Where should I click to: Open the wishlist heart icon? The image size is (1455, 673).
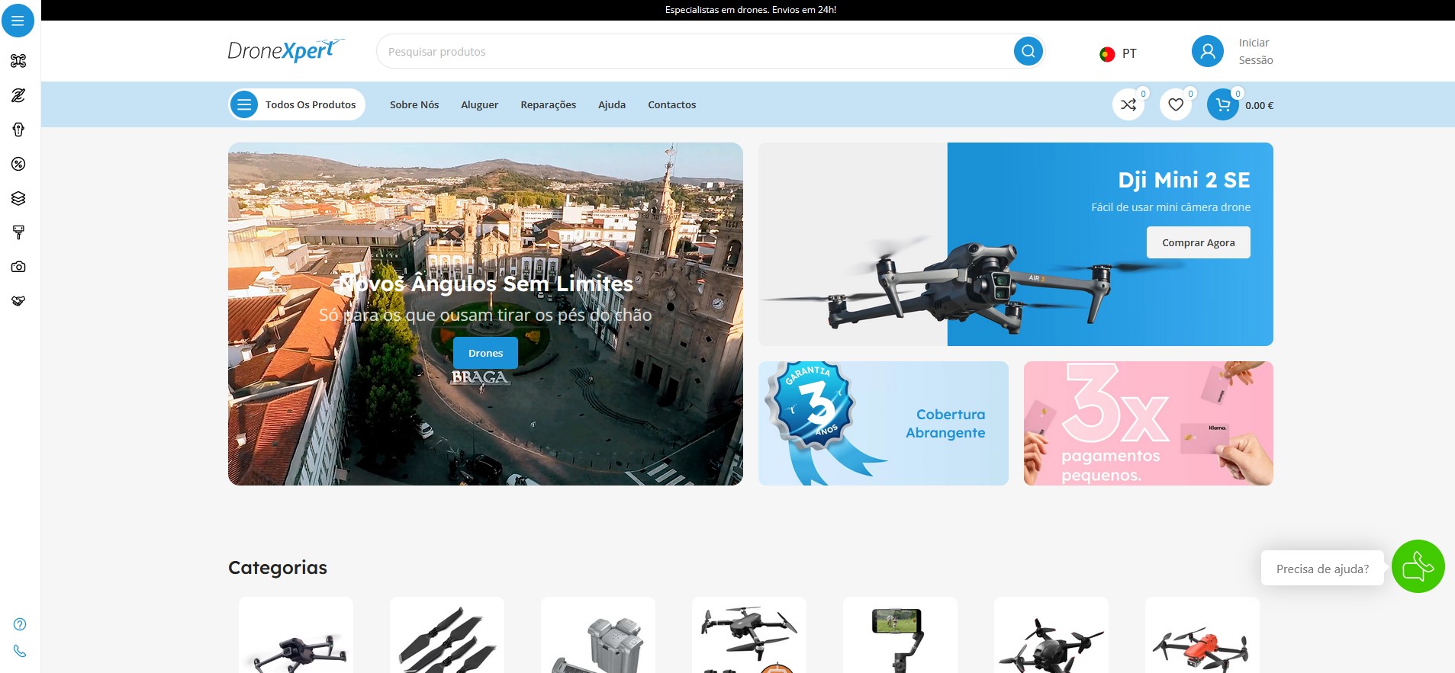pos(1175,104)
